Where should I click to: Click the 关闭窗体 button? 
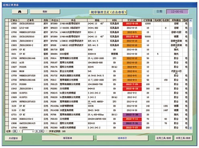tap(13, 138)
